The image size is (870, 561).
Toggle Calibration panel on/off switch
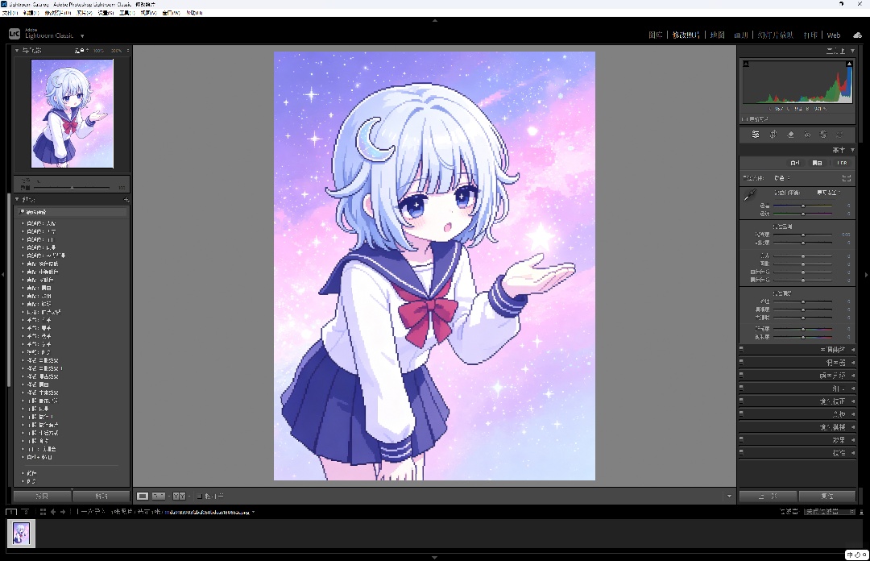click(x=741, y=453)
